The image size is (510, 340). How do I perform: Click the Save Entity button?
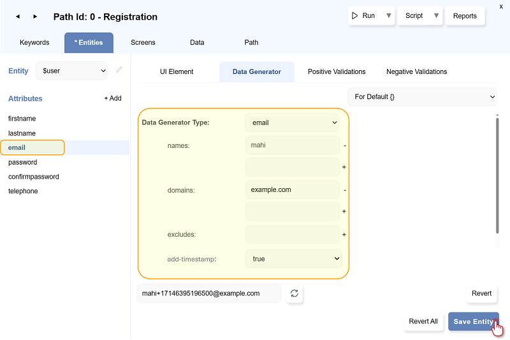[473, 322]
